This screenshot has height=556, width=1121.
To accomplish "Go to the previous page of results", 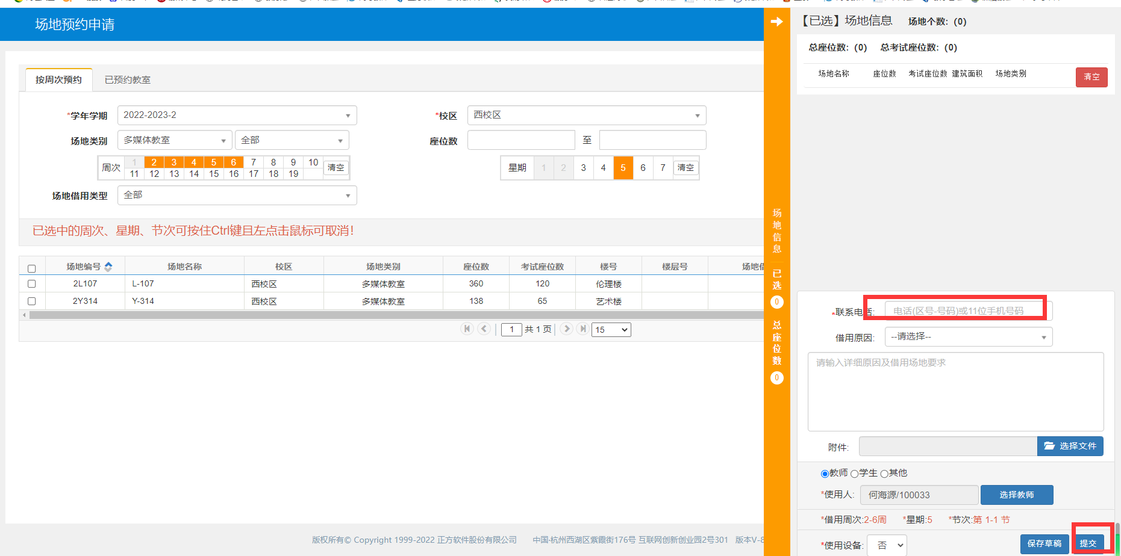I will 484,329.
